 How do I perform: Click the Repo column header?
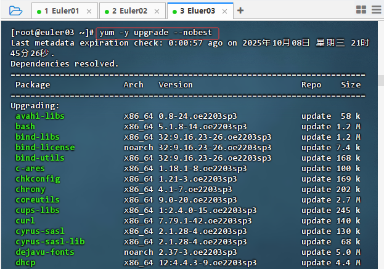[x=311, y=85]
